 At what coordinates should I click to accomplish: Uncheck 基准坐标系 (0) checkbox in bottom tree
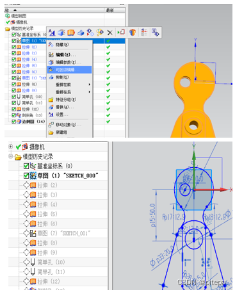[x=26, y=166]
